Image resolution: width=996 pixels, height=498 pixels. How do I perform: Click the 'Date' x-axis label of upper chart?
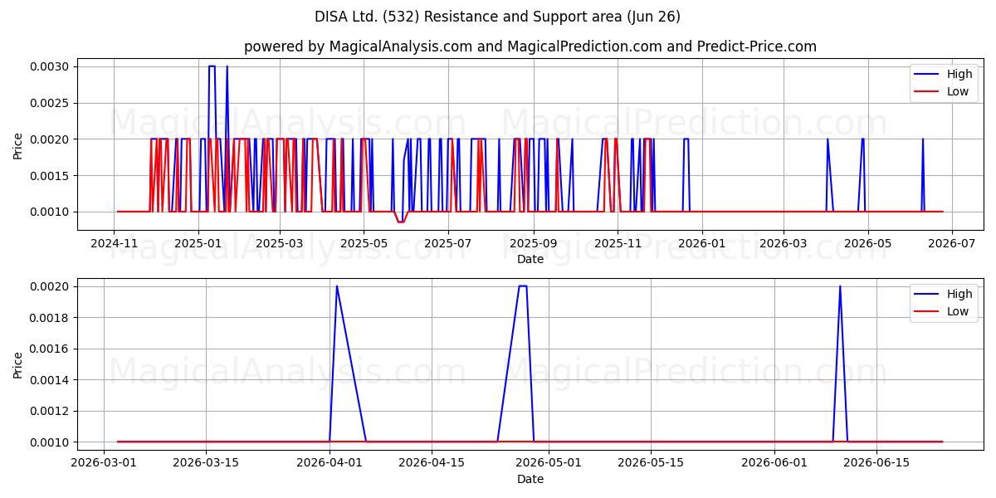click(530, 259)
